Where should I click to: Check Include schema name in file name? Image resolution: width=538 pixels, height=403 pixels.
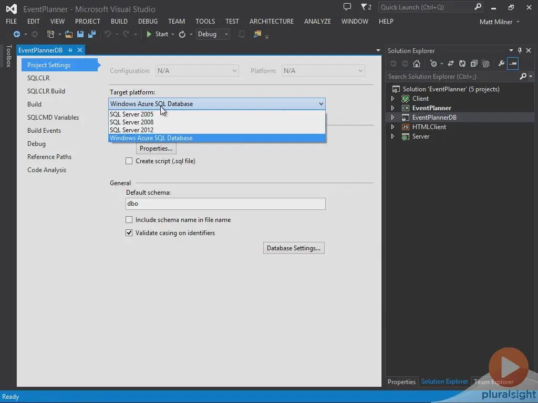[129, 220]
